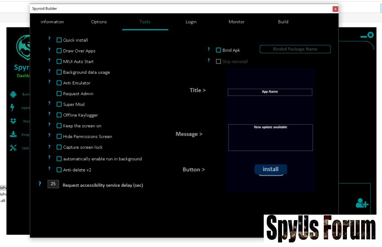Click the Dropbox-style sidebar icon

point(13,121)
